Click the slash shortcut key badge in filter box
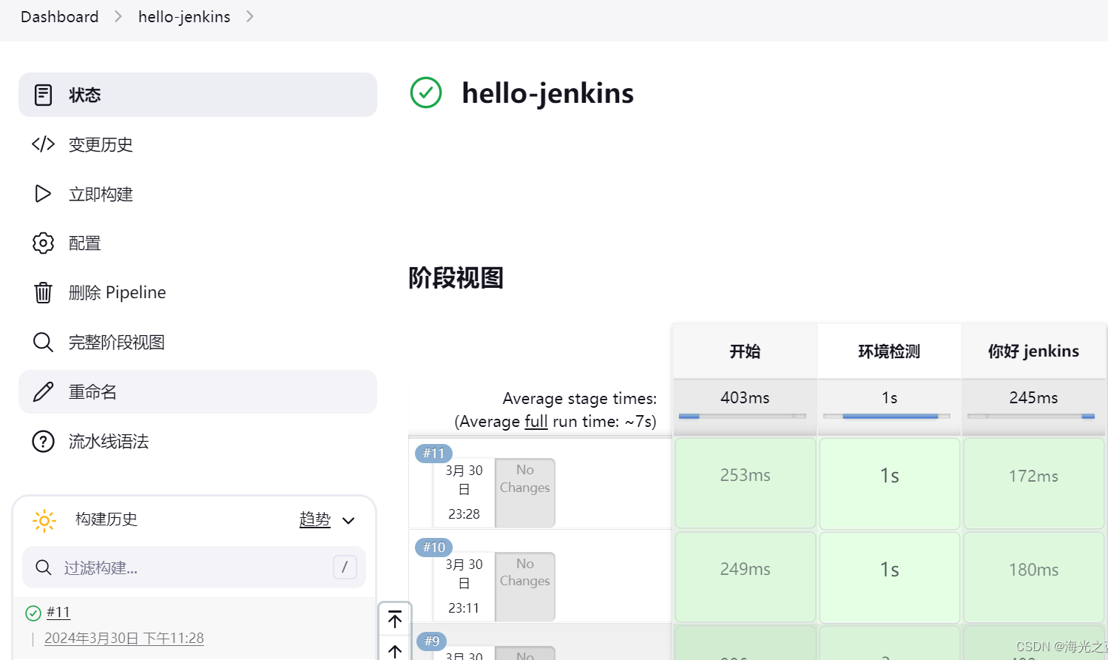 [345, 568]
